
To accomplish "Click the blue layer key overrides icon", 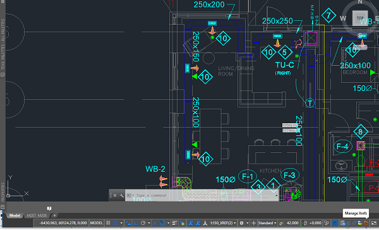I will [x=354, y=223].
